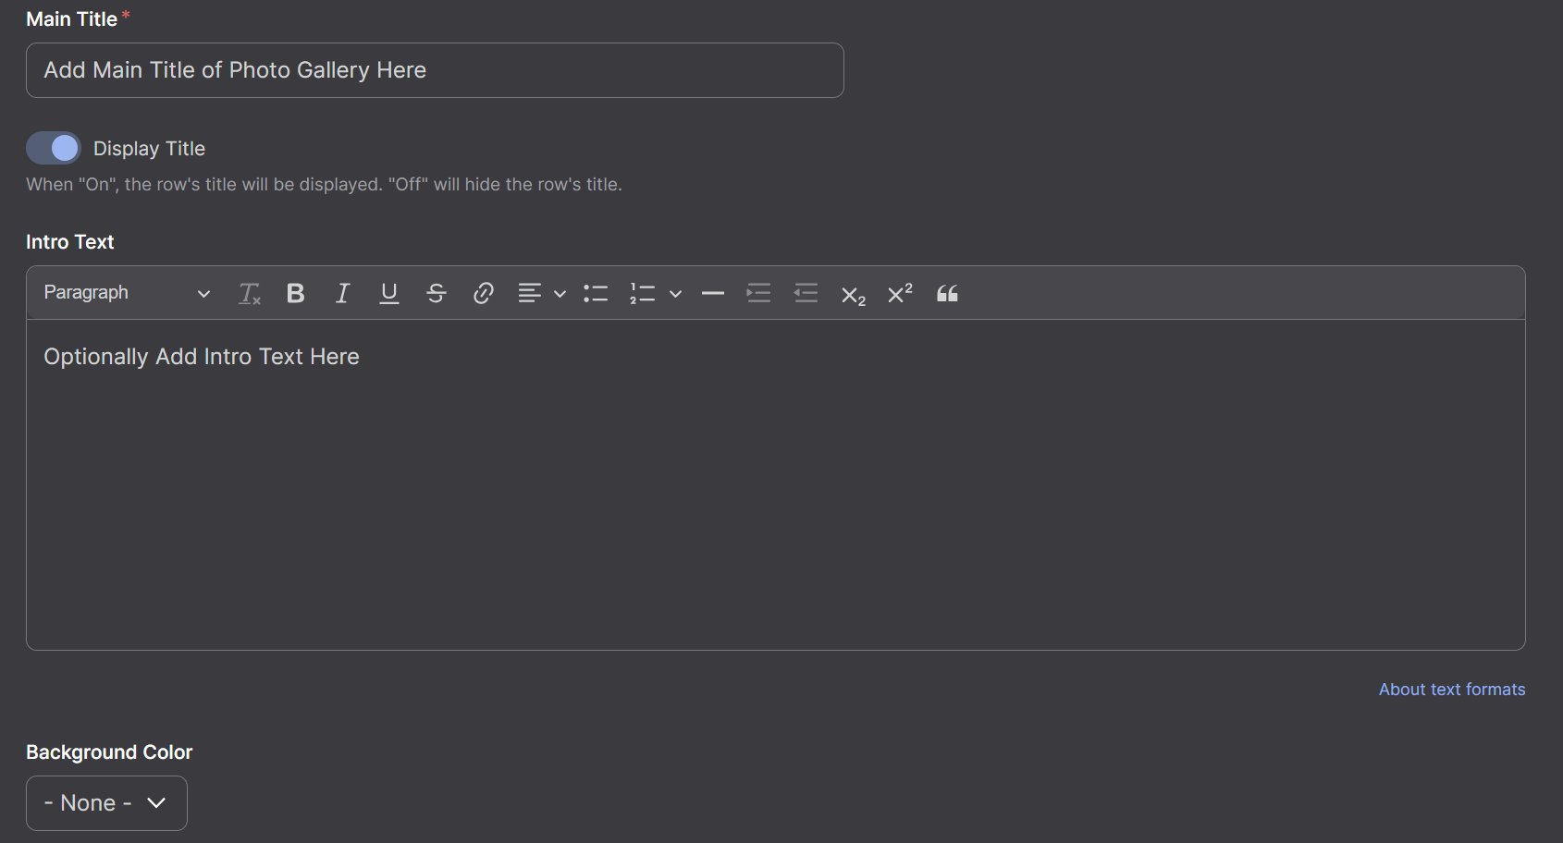Click the Main Title label

(71, 19)
